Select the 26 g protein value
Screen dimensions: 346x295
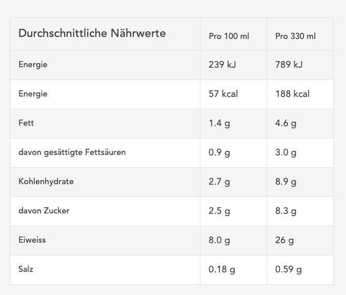284,241
